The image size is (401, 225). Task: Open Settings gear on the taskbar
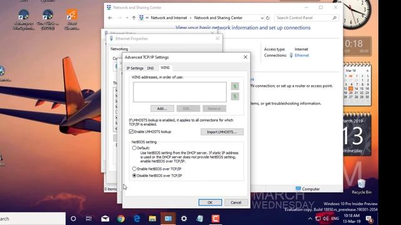coord(184,219)
